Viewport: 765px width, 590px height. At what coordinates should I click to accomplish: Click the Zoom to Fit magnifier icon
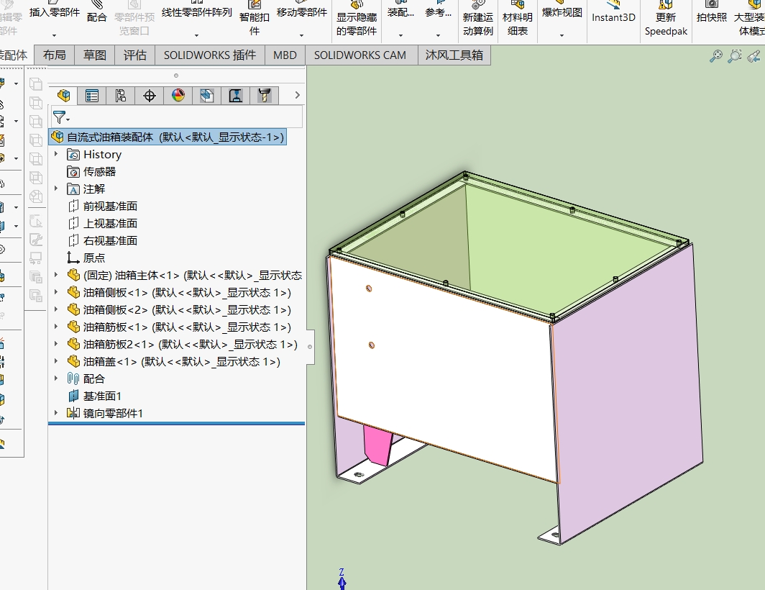point(715,56)
